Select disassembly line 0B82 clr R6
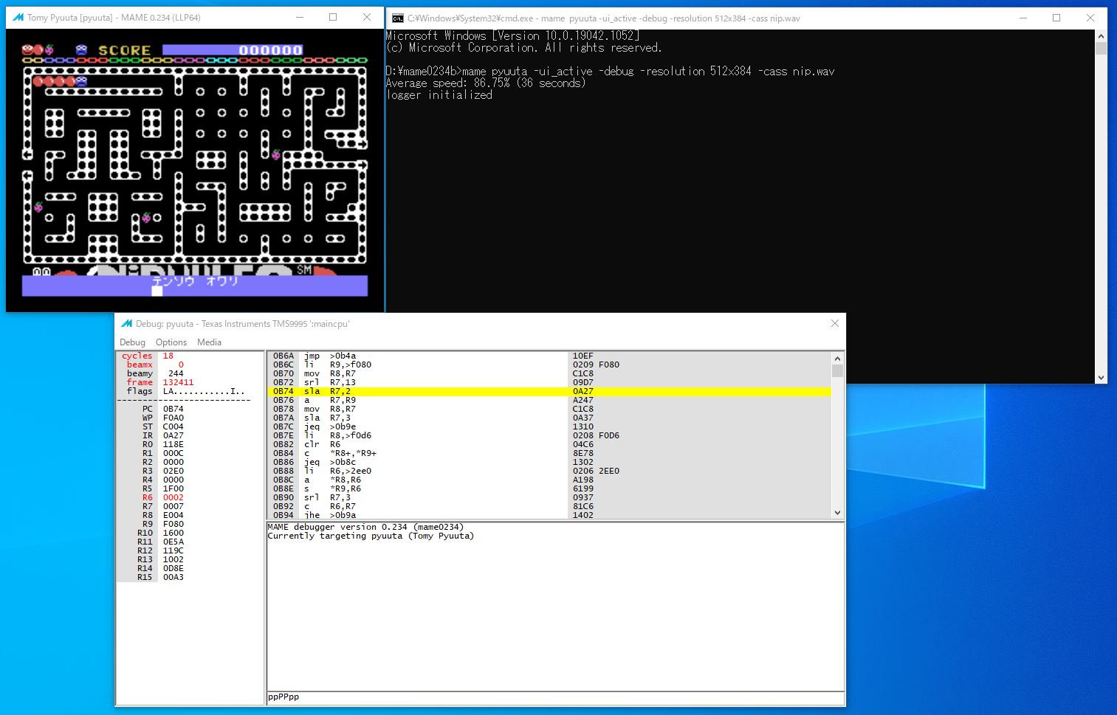This screenshot has height=715, width=1117. pos(549,444)
